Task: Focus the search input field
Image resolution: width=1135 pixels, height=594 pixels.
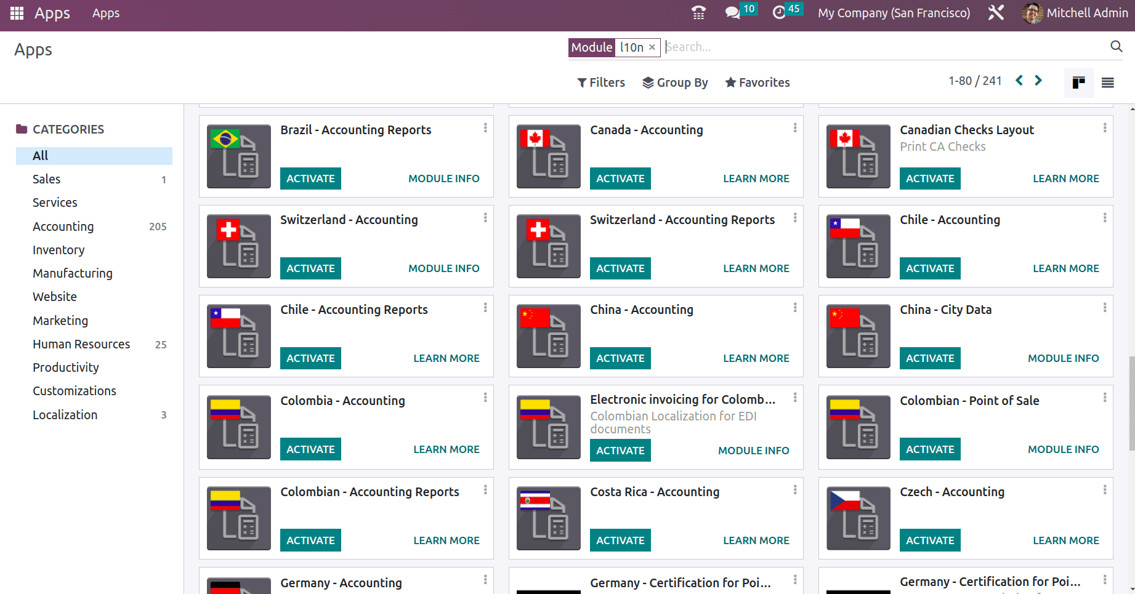Action: (x=884, y=47)
